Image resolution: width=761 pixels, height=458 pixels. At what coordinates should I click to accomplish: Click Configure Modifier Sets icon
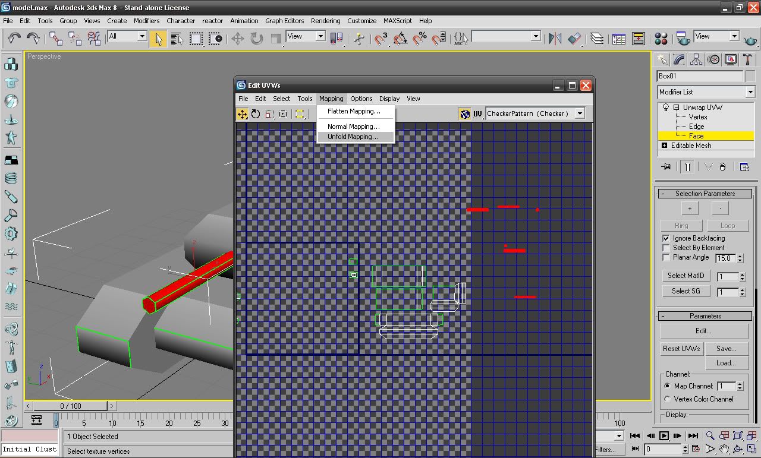coord(744,167)
